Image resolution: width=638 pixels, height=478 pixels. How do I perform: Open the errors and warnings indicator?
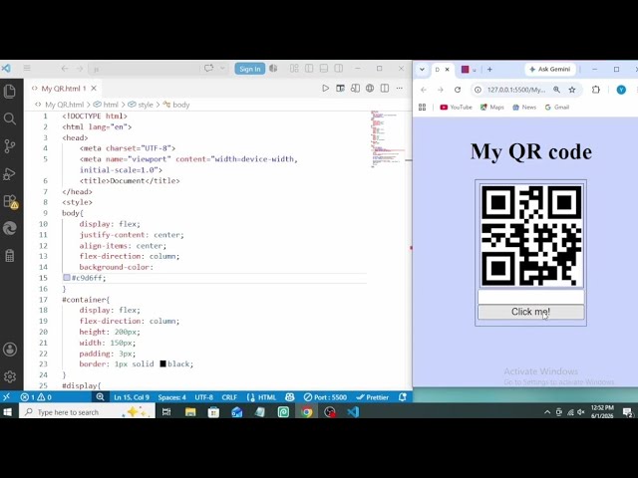(x=36, y=397)
